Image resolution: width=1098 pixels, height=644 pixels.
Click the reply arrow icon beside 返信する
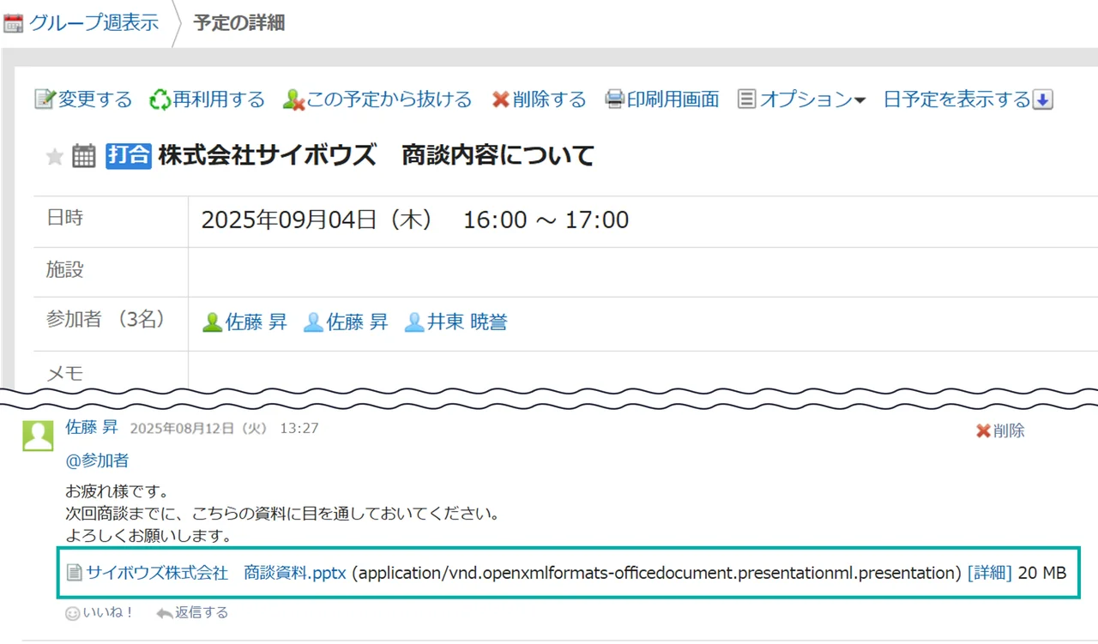(x=165, y=613)
